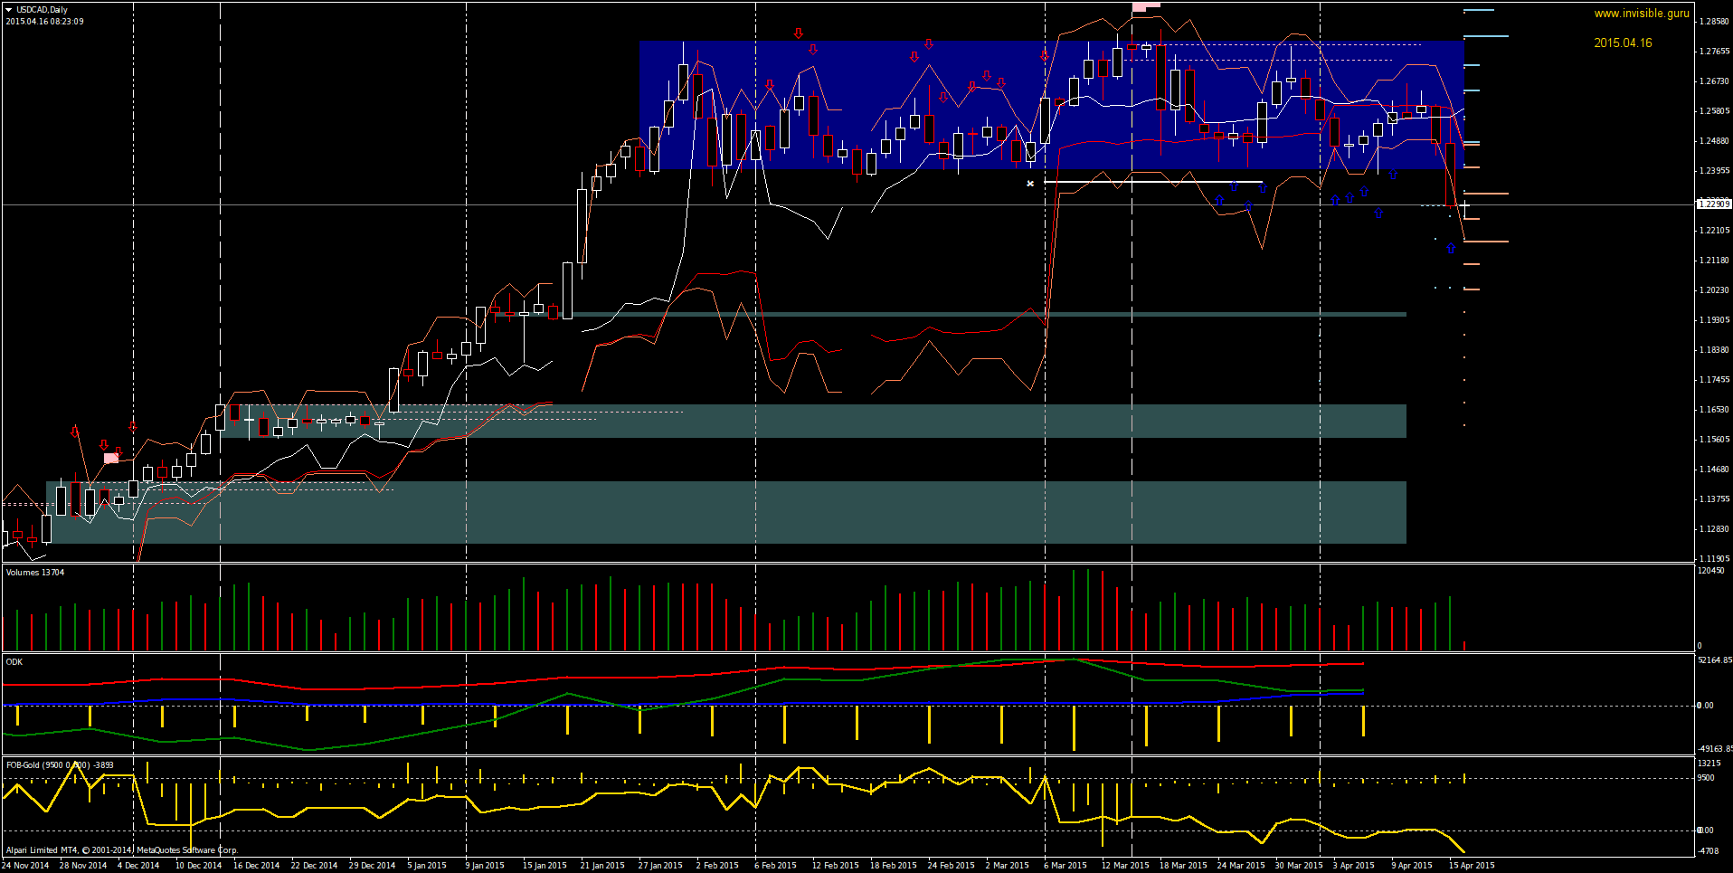Click price level 1.28580 on axis
The image size is (1733, 873).
click(1714, 21)
